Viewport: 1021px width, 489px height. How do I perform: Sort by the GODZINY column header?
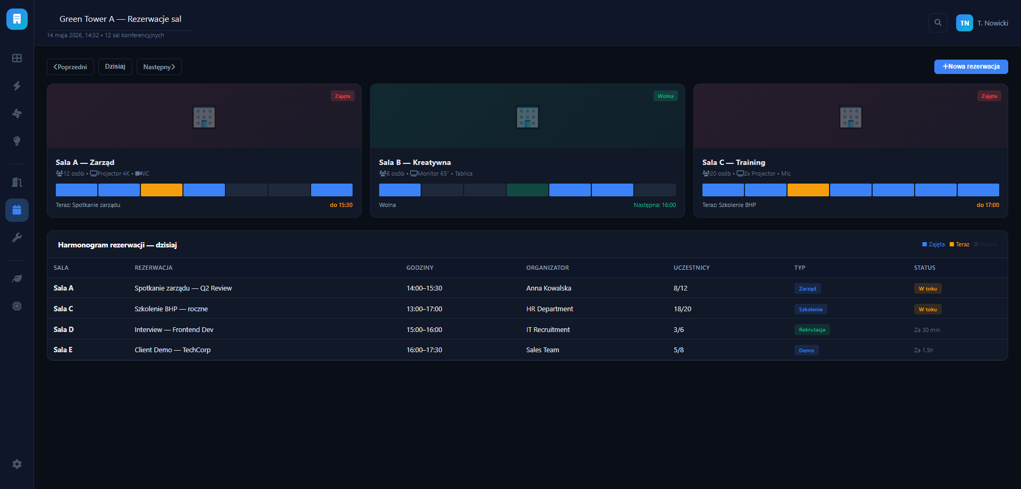point(420,268)
